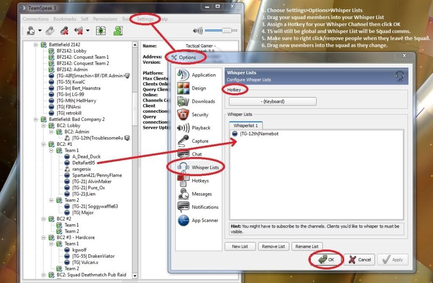The image size is (433, 283).
Task: Open the Playback options category
Action: coord(194,128)
